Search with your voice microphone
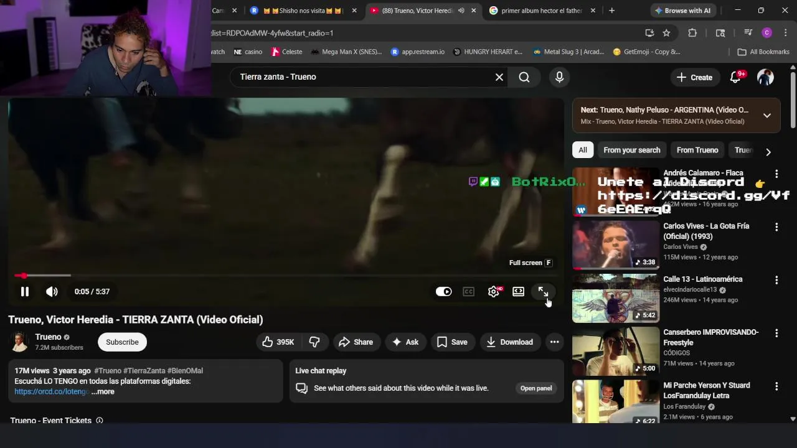This screenshot has width=797, height=448. coord(559,77)
